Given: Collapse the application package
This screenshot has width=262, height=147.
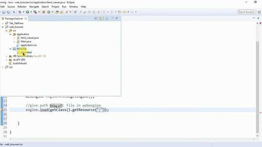Looking at the screenshot, I should (10, 34).
